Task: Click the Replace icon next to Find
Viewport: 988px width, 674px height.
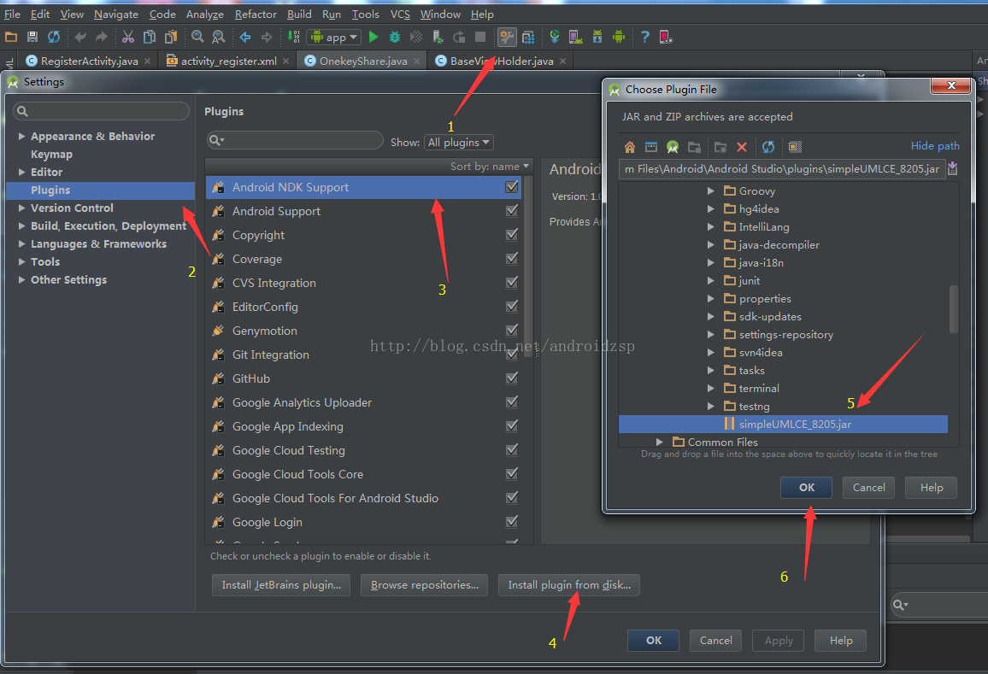Action: click(219, 38)
